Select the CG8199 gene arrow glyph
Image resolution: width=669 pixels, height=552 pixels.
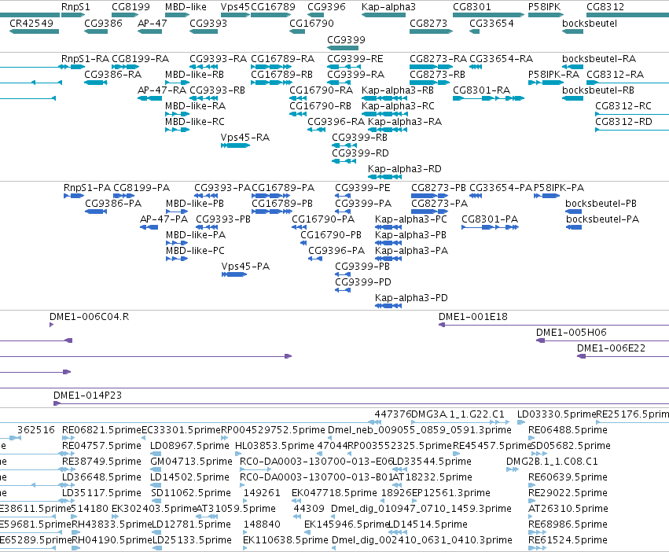125,15
